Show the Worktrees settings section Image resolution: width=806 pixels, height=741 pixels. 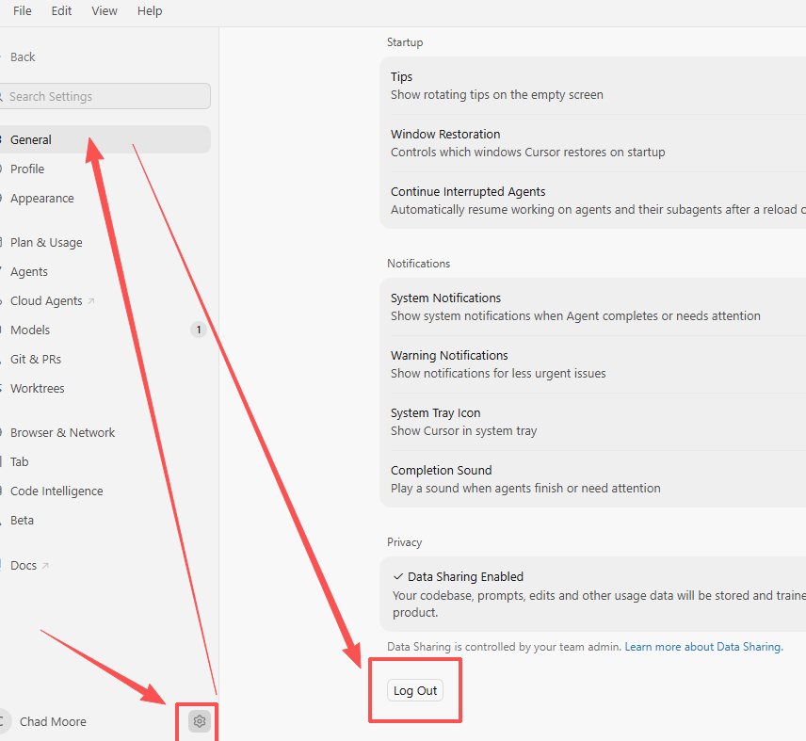37,389
